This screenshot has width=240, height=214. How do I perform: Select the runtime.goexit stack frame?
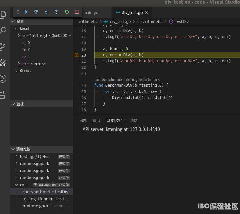41,206
